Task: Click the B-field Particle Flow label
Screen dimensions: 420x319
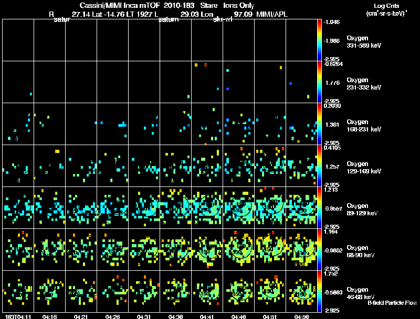Action: click(392, 303)
